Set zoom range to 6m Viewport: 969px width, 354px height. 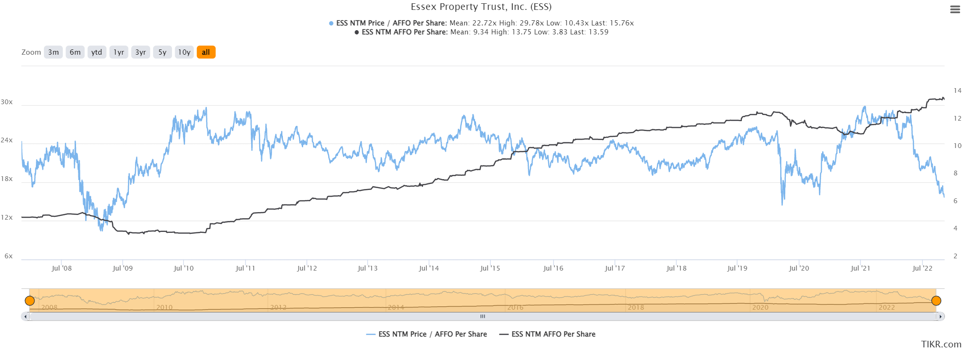(x=75, y=52)
